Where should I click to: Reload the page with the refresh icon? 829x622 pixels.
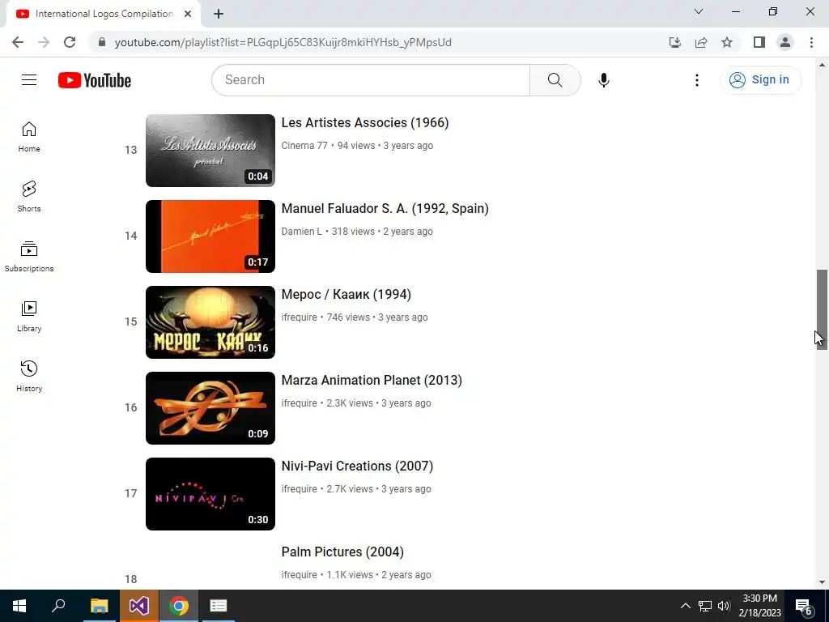70,42
